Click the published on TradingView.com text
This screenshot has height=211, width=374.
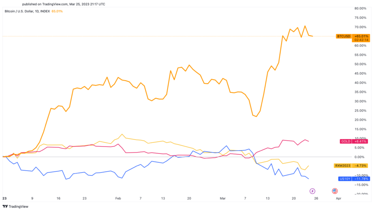63,4
